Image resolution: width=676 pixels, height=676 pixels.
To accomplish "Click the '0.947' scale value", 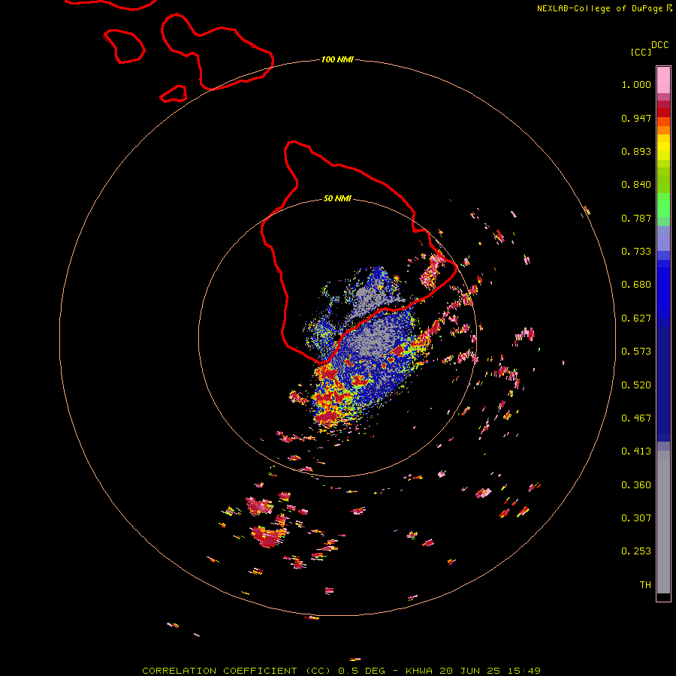I will pyautogui.click(x=636, y=118).
